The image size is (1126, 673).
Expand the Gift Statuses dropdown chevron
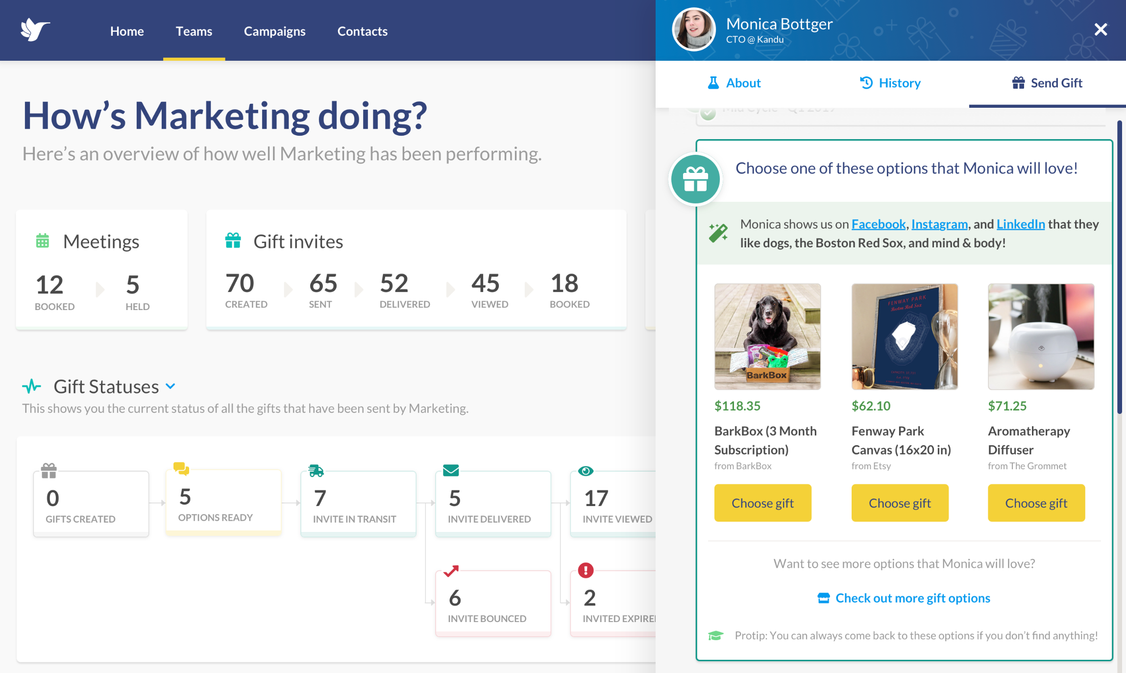[x=171, y=386]
